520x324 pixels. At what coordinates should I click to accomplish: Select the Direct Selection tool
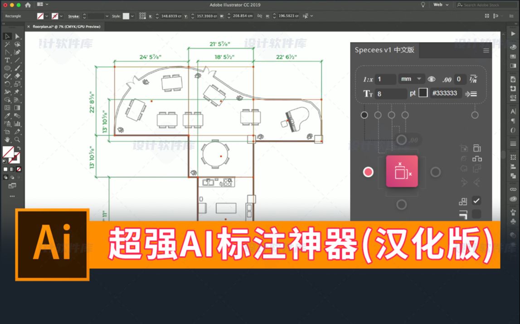tap(17, 36)
